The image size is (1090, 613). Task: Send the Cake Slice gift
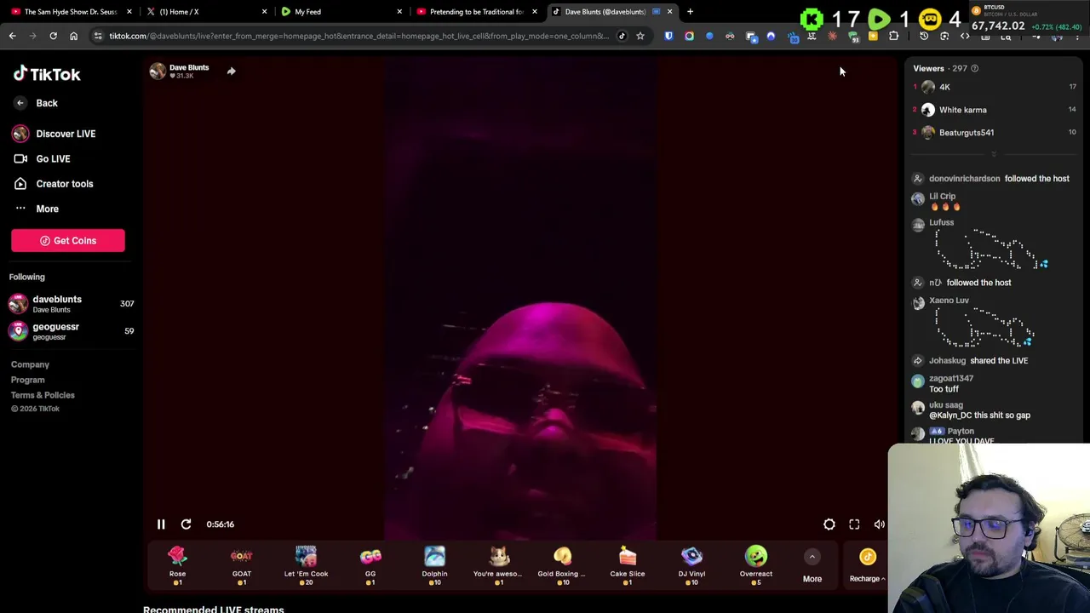point(628,565)
